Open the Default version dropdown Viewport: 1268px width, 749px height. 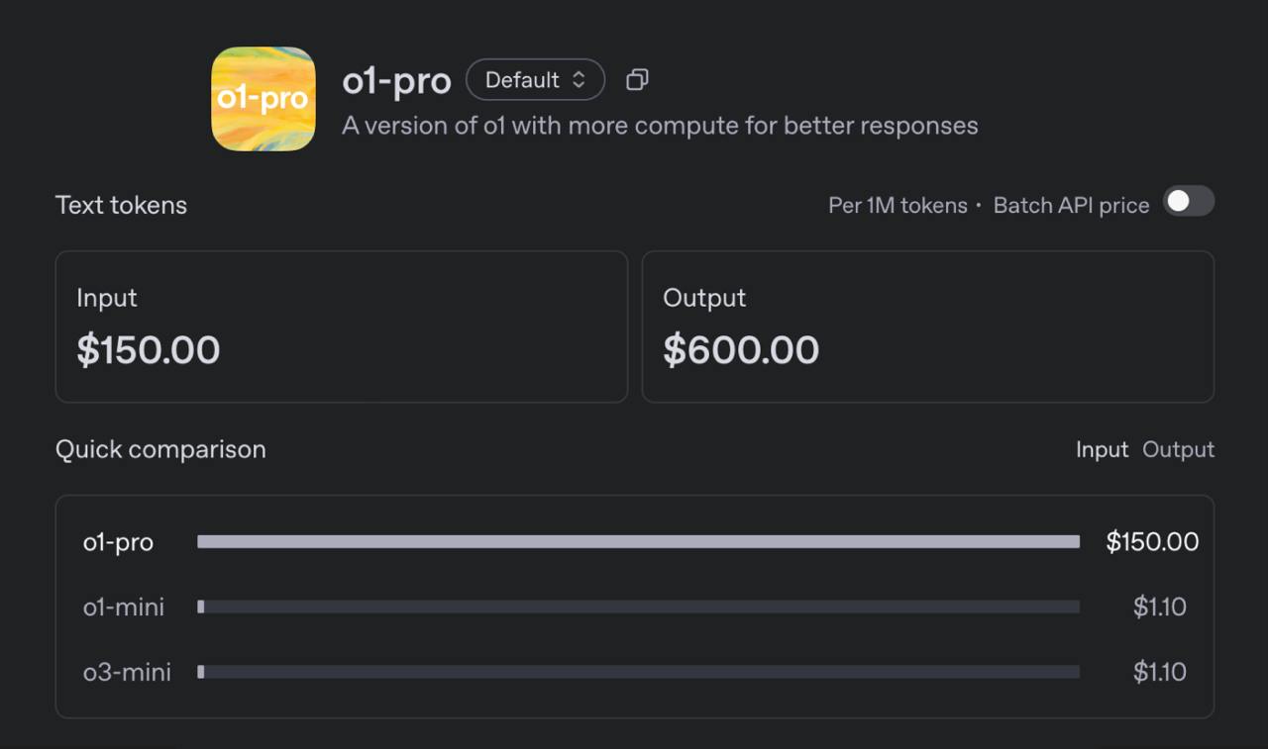click(535, 80)
